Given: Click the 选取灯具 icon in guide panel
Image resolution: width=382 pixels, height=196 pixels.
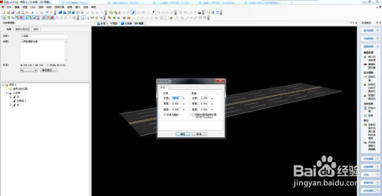Looking at the screenshot, I should tap(365, 77).
